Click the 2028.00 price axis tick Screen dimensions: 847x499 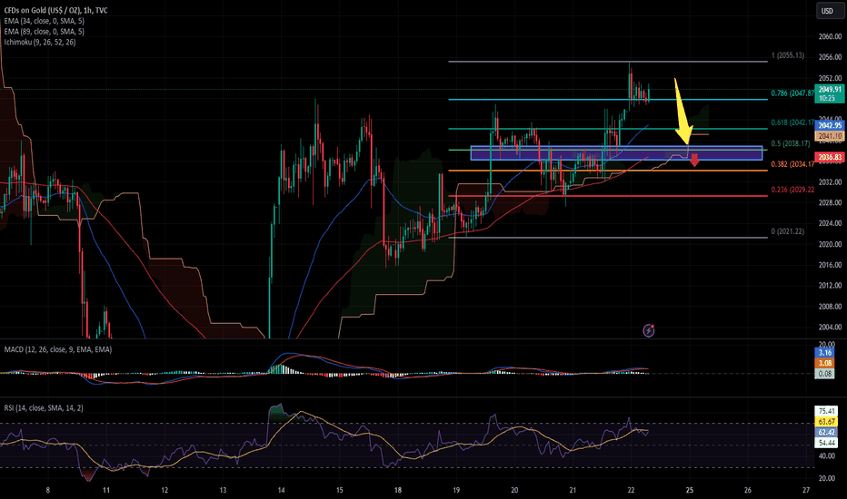coord(830,203)
